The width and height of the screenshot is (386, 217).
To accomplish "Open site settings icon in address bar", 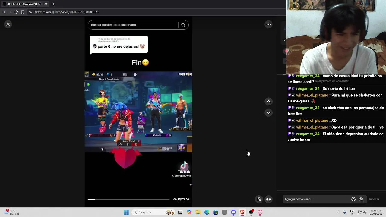I will coord(30,12).
